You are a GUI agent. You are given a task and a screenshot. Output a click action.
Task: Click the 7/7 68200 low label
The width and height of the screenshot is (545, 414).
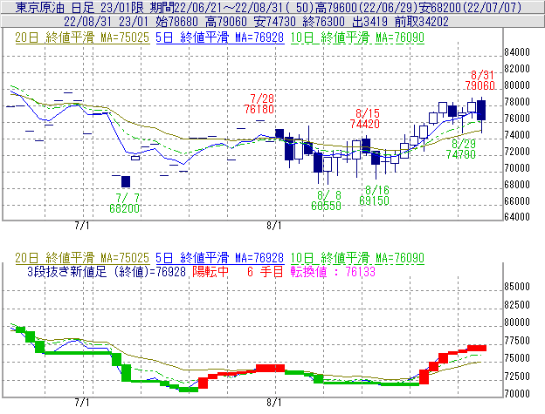click(124, 203)
